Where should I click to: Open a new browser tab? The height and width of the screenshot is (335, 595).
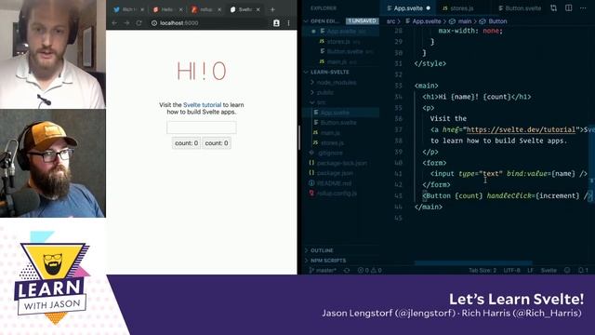pos(272,9)
